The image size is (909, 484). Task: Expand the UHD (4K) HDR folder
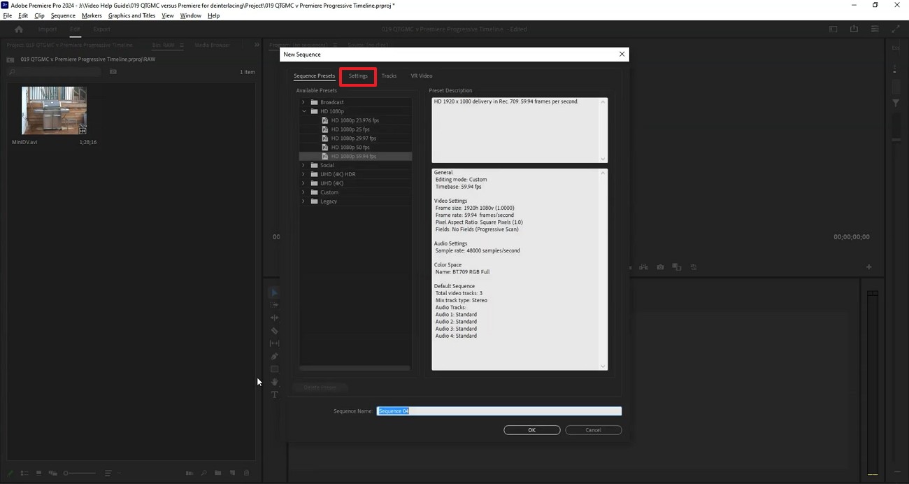pos(303,174)
